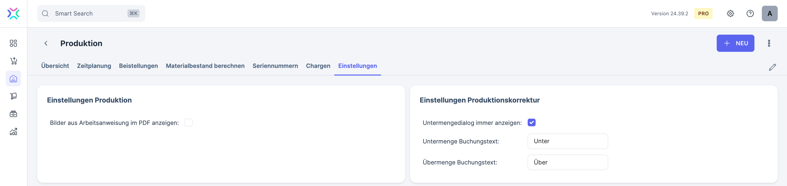Open the shopping cart sidebar icon

13,61
